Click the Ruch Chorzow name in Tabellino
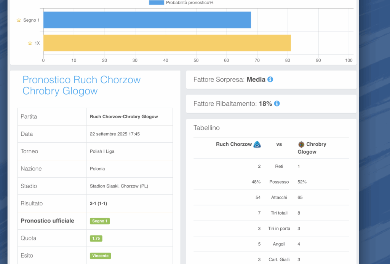This screenshot has height=264, width=390. [234, 144]
